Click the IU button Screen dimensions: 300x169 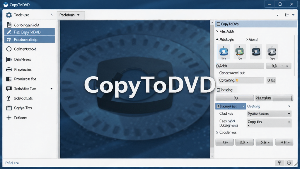click(x=235, y=98)
